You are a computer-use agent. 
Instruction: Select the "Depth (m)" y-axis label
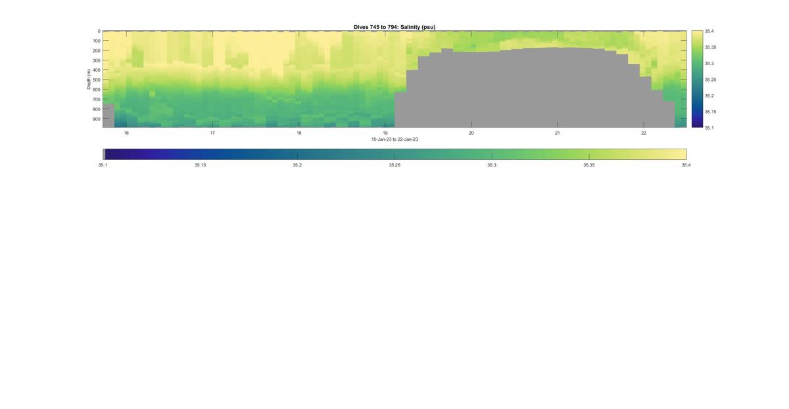pos(88,79)
